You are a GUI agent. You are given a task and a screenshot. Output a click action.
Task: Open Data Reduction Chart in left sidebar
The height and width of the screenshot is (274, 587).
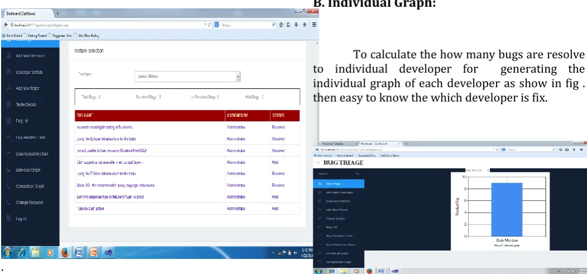(32, 154)
